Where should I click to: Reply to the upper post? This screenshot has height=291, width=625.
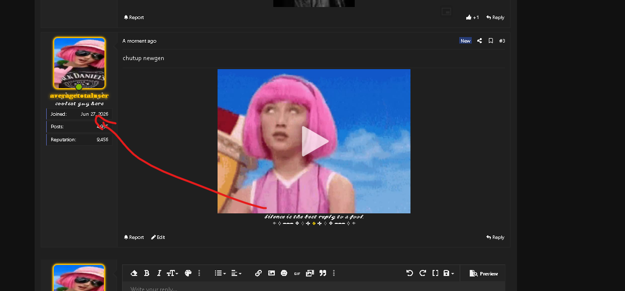point(495,18)
